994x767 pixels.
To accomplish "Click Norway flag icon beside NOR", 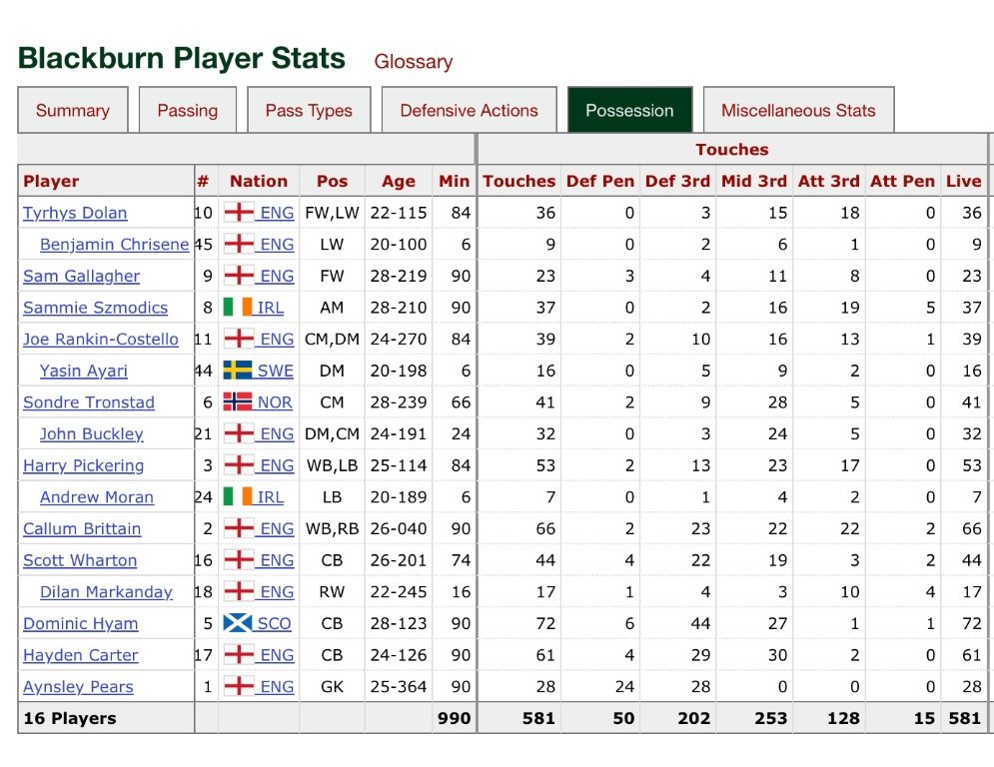I will pyautogui.click(x=238, y=402).
